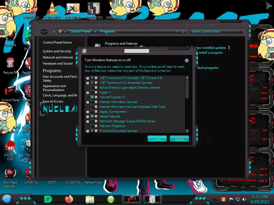The width and height of the screenshot is (274, 205).
Task: Launch the green Spotify-style taskbar icon
Action: point(48,199)
